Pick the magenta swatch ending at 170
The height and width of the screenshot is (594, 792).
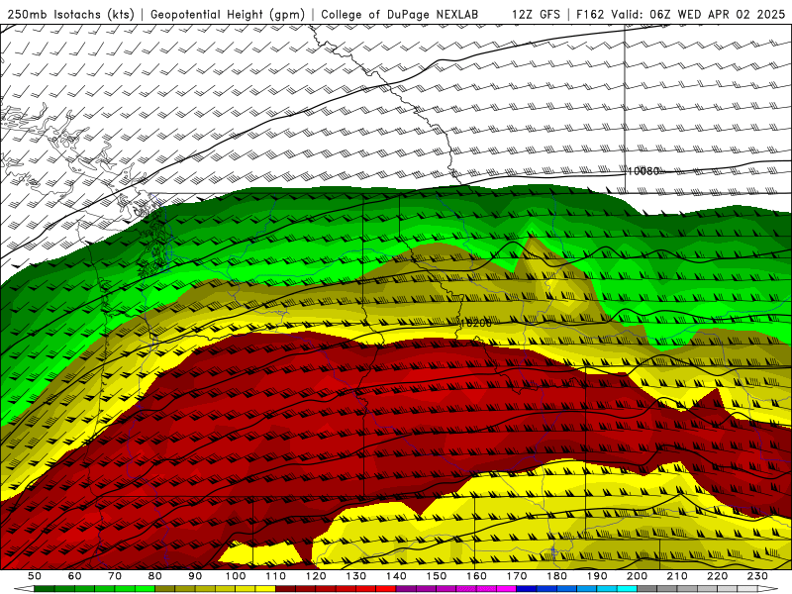pos(507,589)
